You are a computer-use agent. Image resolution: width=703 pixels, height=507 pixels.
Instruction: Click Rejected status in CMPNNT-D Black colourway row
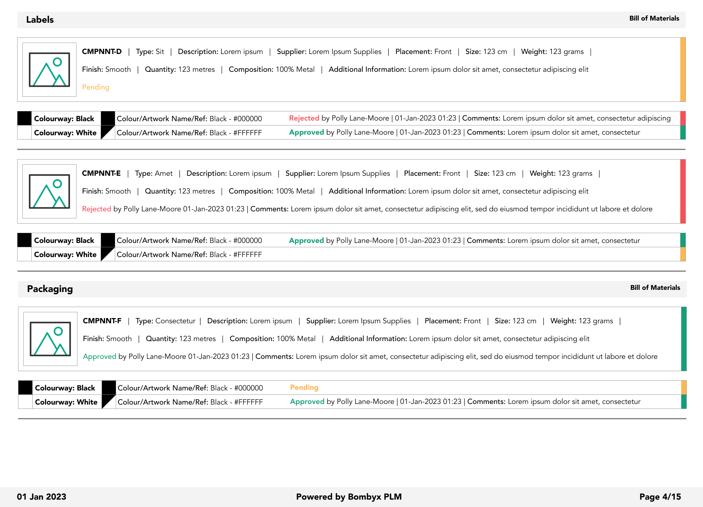click(304, 118)
